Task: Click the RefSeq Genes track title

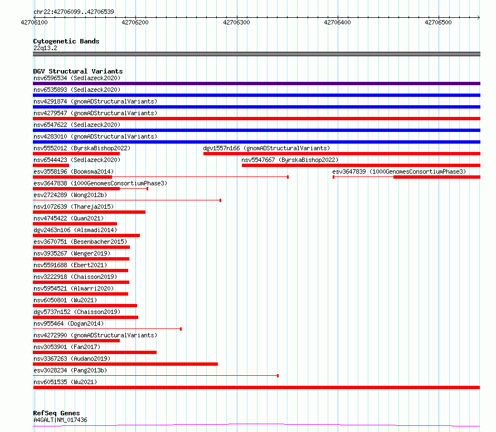Action: click(56, 413)
